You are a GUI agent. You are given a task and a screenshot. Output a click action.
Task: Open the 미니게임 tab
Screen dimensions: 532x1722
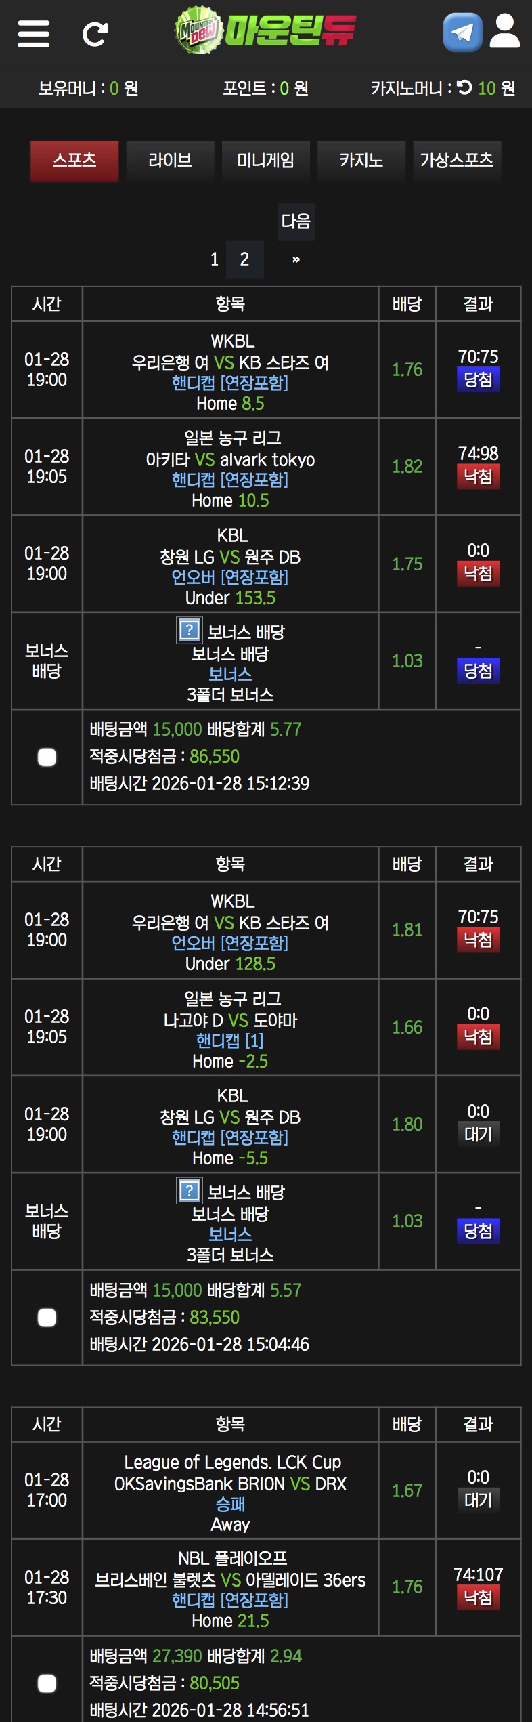(265, 161)
